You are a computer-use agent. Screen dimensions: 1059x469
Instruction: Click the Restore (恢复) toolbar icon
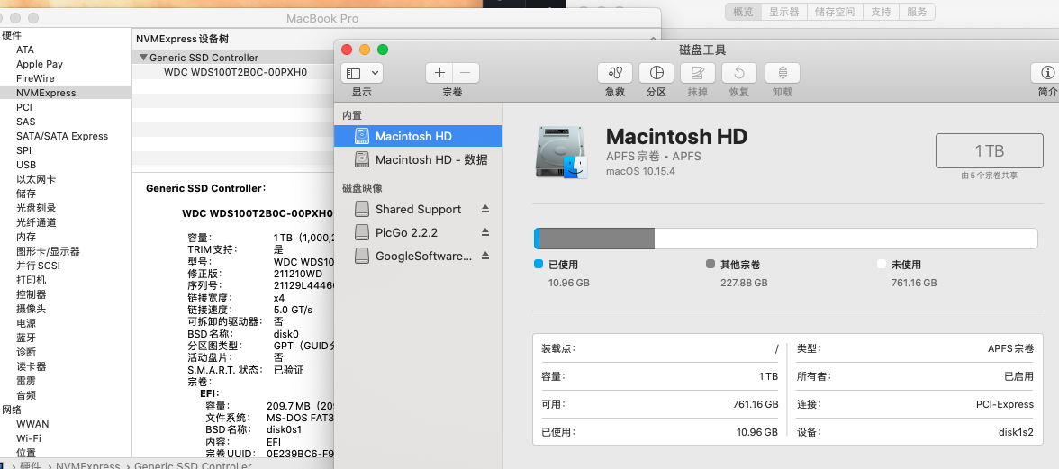pyautogui.click(x=738, y=73)
